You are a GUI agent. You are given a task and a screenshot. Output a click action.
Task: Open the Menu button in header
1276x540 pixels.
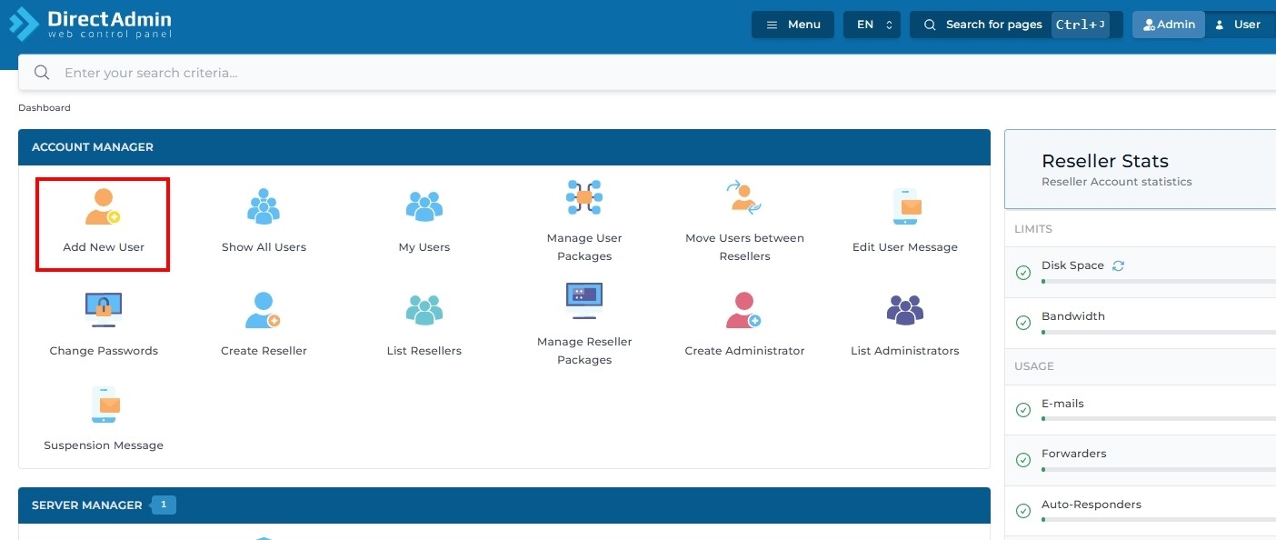point(793,25)
